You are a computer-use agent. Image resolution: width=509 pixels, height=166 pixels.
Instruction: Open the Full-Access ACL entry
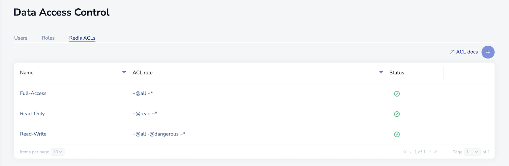point(33,93)
